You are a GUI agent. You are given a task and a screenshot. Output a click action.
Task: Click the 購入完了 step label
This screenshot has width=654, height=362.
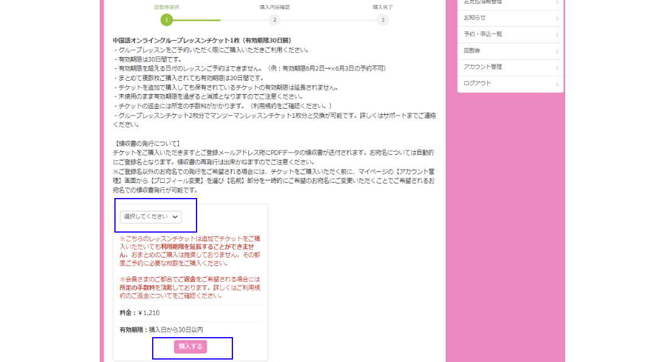tap(382, 7)
